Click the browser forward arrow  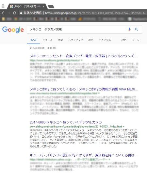[9, 13]
